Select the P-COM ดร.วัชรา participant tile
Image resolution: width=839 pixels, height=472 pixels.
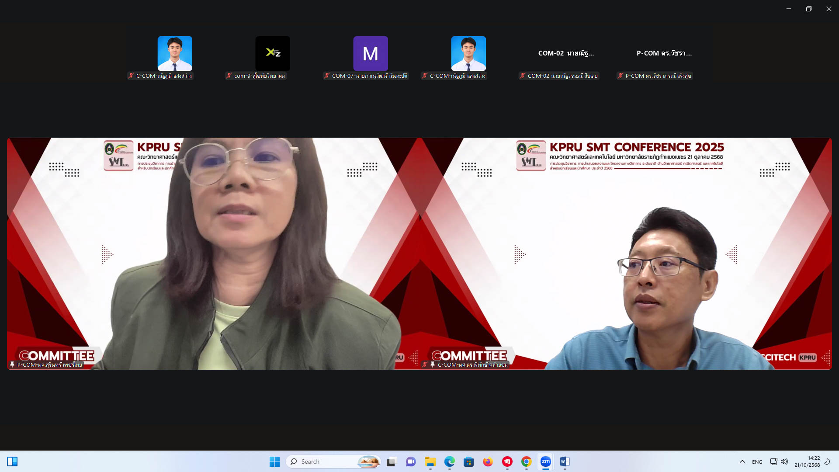(x=664, y=53)
